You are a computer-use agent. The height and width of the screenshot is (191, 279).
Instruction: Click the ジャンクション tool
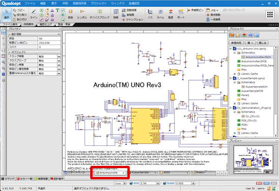[133, 20]
